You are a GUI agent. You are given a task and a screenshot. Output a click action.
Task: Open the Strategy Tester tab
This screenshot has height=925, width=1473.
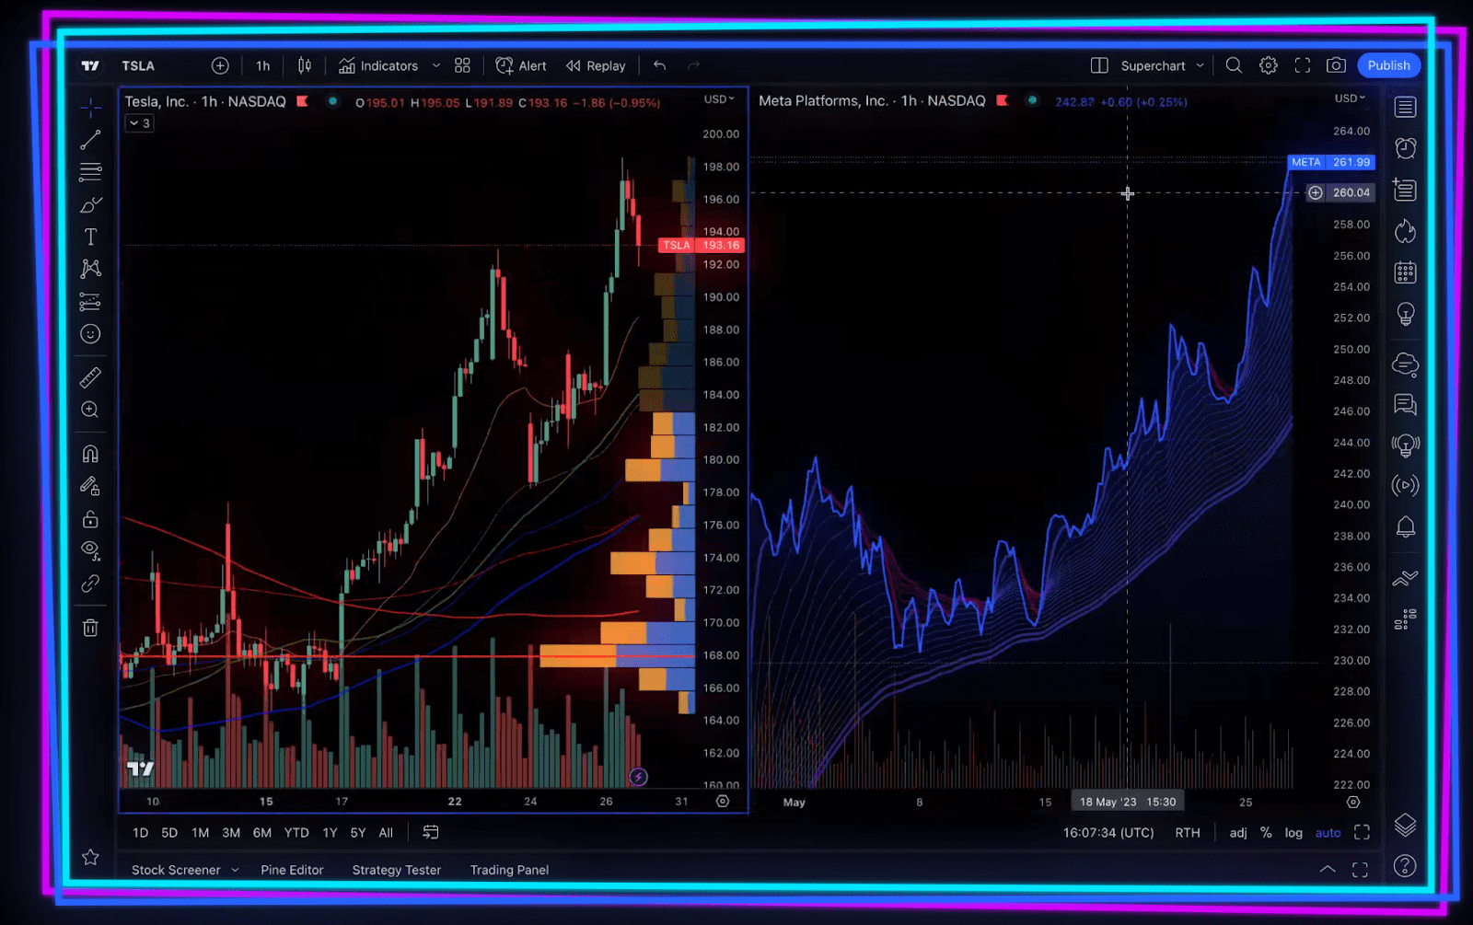point(397,870)
